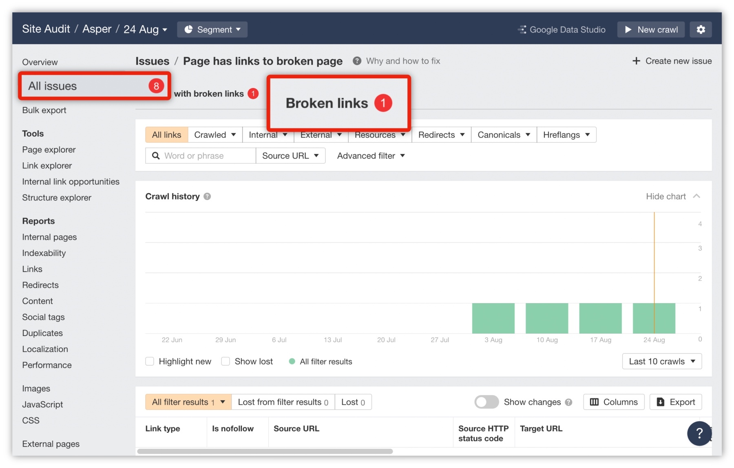The height and width of the screenshot is (468, 734).
Task: Open the Segment dropdown
Action: tap(212, 29)
